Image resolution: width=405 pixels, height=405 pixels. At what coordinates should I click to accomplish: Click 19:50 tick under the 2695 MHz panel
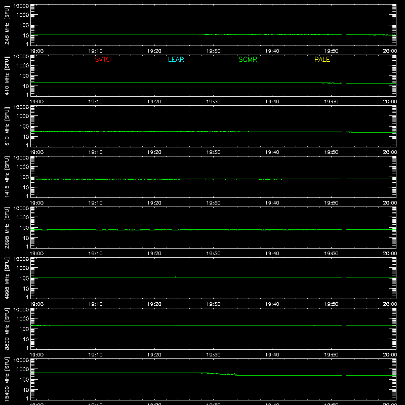(x=331, y=254)
